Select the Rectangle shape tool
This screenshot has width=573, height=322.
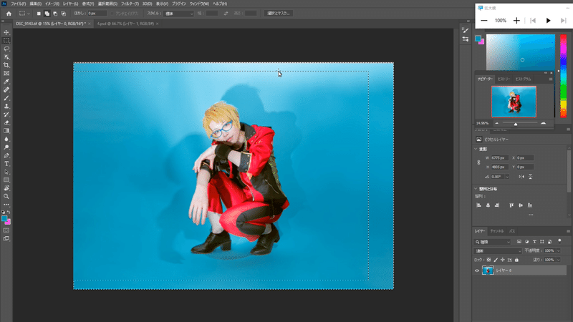click(6, 180)
